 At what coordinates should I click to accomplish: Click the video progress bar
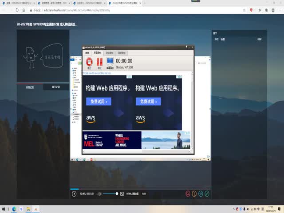coord(140,189)
